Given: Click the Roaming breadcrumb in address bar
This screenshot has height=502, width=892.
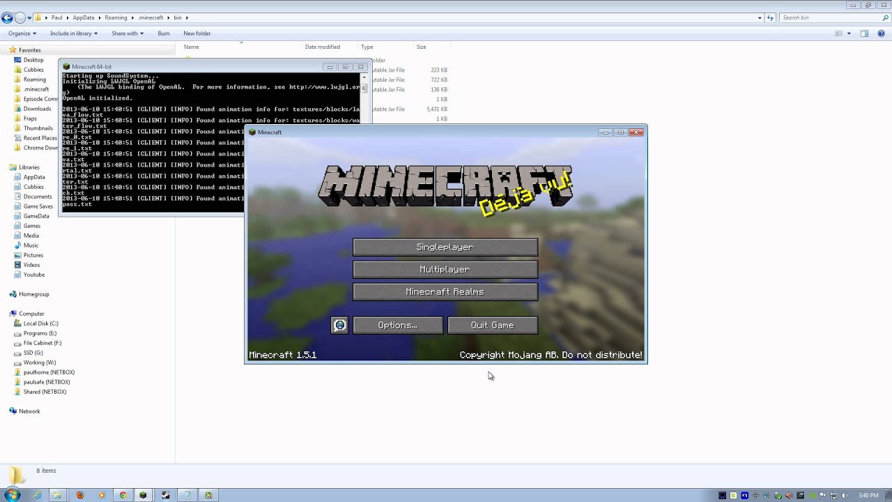Looking at the screenshot, I should tap(116, 17).
